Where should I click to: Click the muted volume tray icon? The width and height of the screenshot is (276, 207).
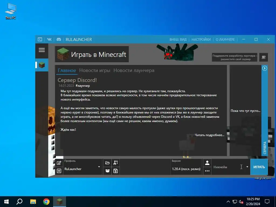(x=241, y=202)
